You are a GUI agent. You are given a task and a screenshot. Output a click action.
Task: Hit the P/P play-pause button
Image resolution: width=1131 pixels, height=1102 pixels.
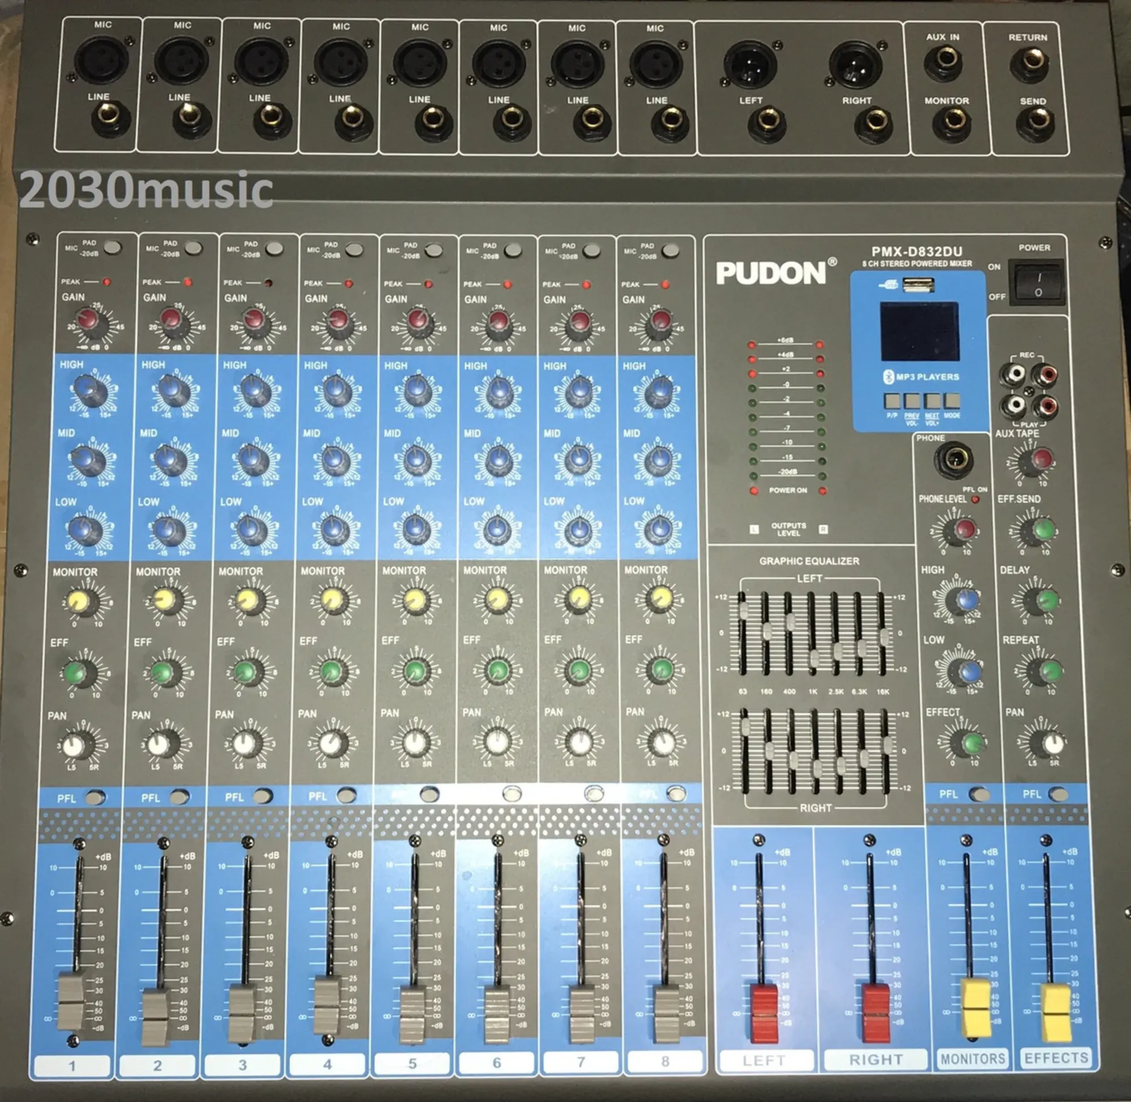pos(892,401)
